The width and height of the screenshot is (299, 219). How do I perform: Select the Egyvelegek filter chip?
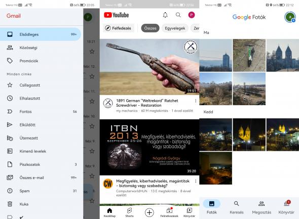click(x=175, y=28)
